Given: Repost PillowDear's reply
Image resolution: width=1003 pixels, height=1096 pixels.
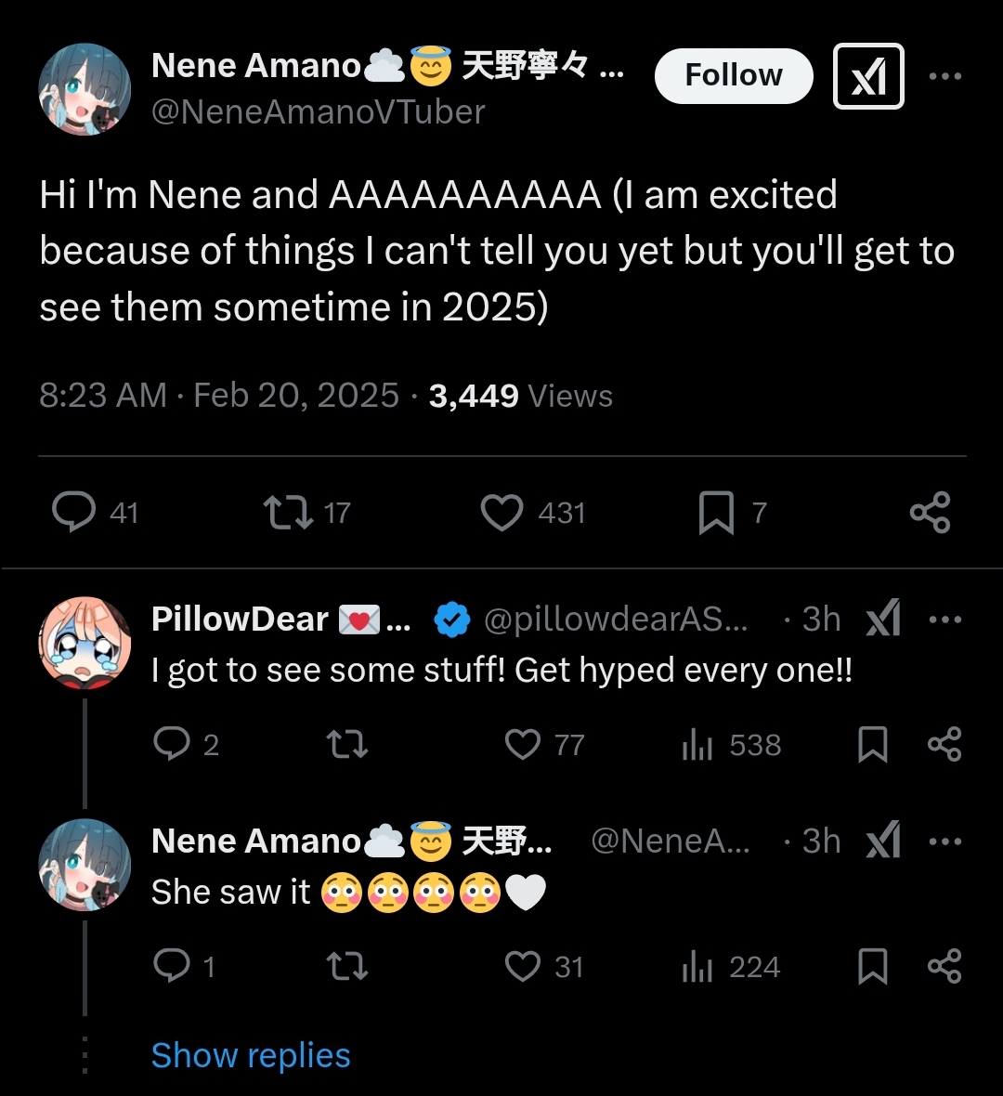Looking at the screenshot, I should (347, 744).
